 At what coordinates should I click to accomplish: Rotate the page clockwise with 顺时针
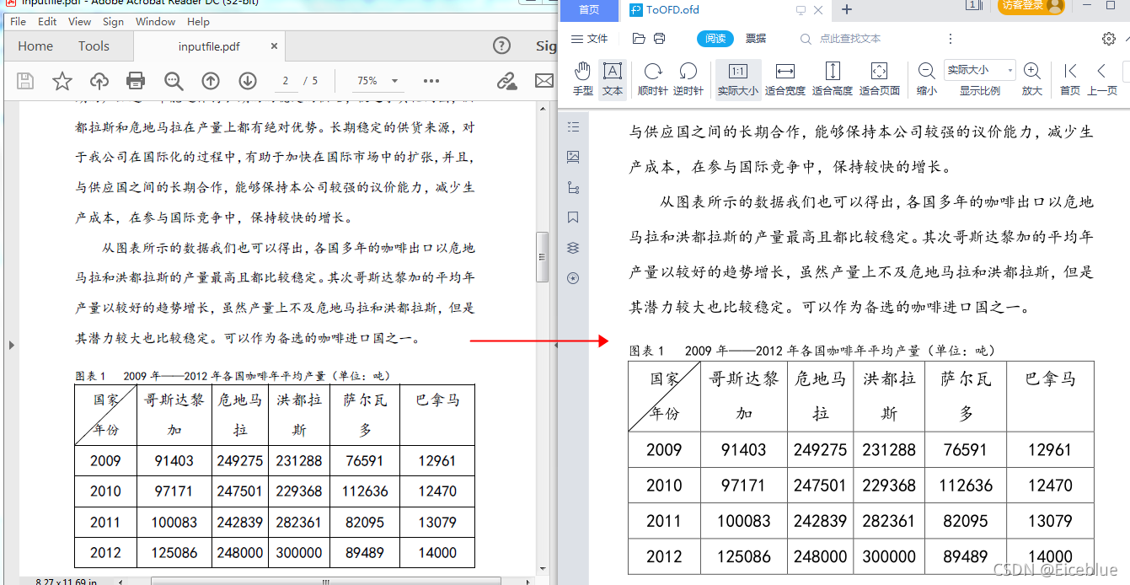tap(653, 78)
